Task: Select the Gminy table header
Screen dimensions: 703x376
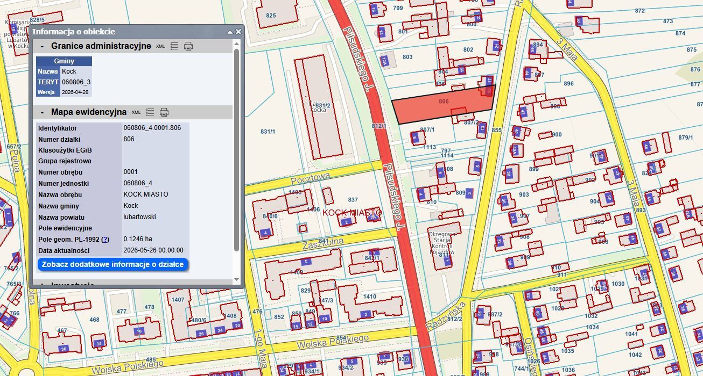Action: coord(64,61)
